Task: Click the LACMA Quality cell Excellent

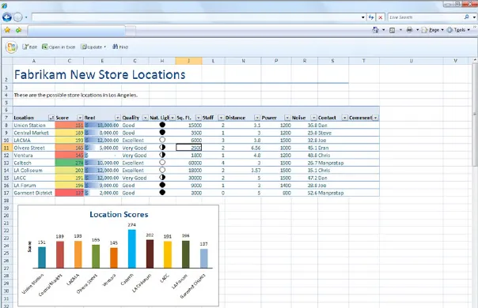Action: [135, 141]
